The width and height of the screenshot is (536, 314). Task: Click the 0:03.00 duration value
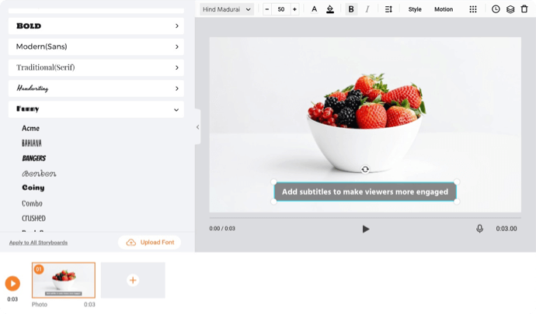(506, 229)
